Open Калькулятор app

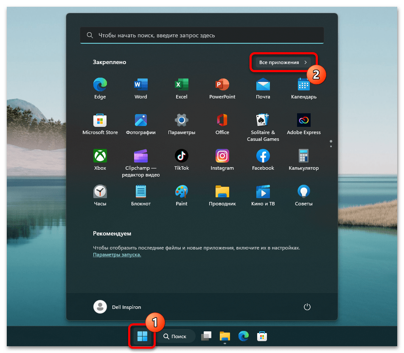303,157
